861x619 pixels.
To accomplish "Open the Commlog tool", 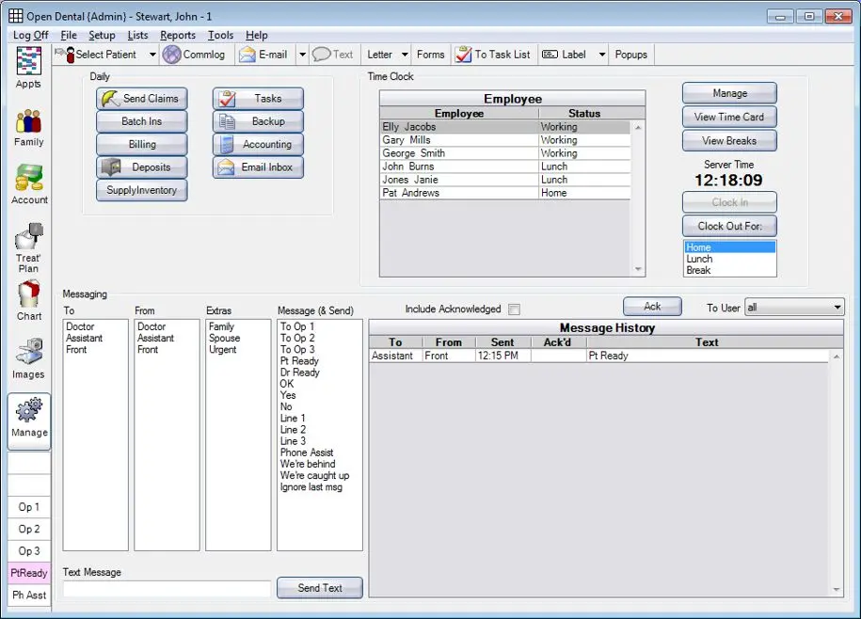I will (195, 54).
